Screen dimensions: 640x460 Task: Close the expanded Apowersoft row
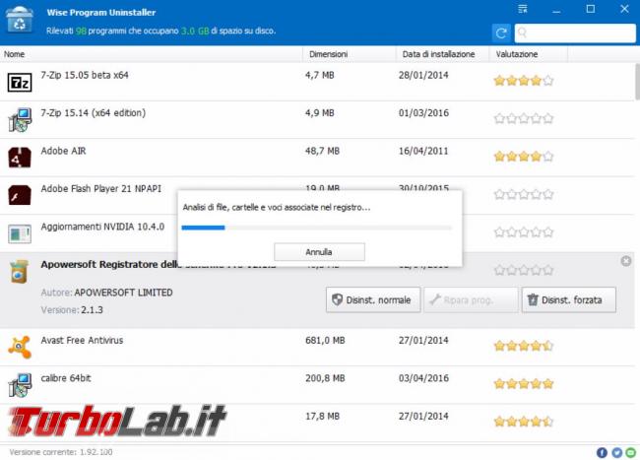click(625, 261)
